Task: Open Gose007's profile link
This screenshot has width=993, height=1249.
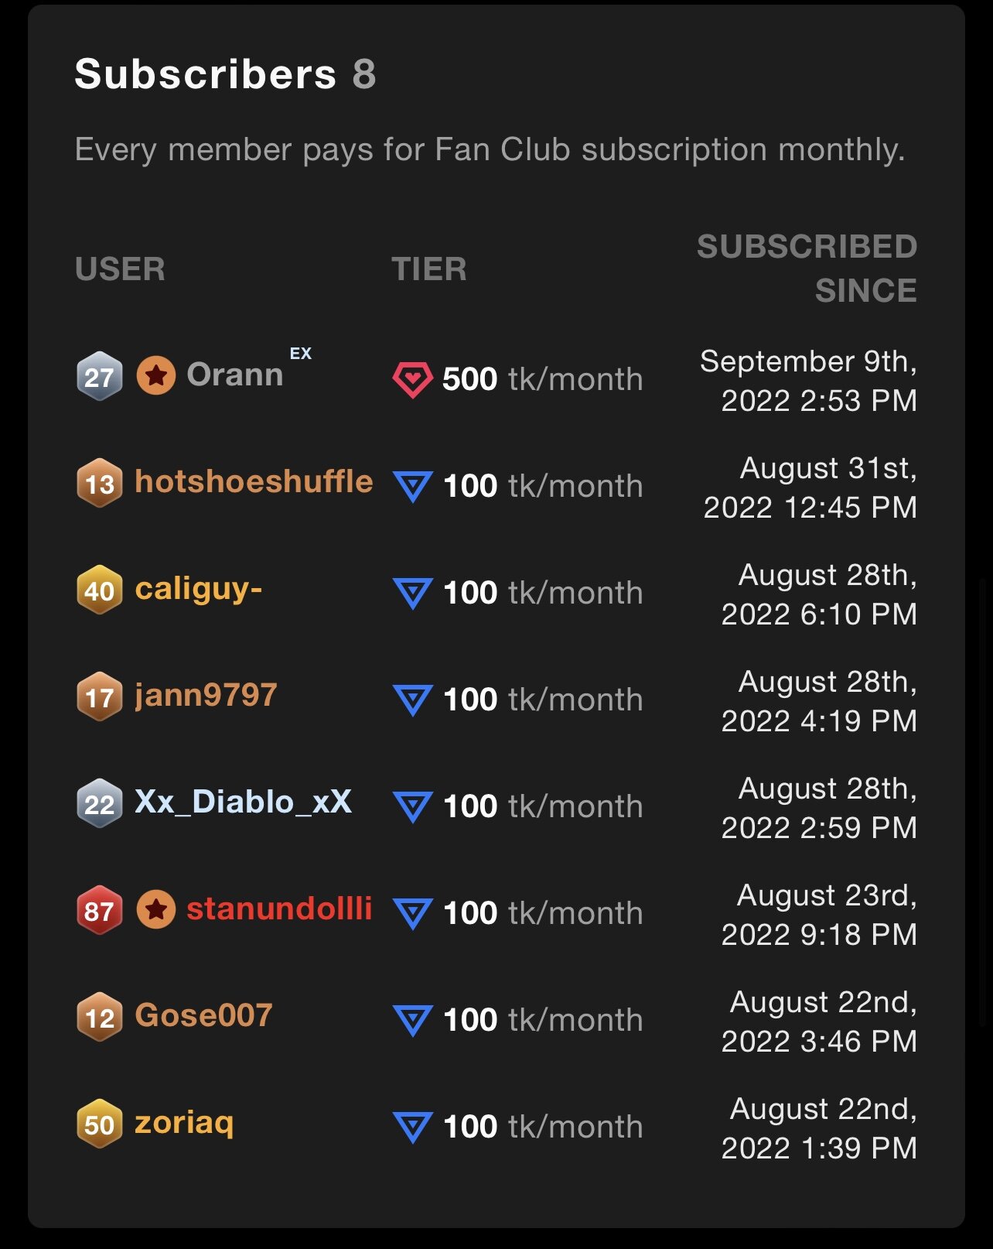Action: [203, 1016]
